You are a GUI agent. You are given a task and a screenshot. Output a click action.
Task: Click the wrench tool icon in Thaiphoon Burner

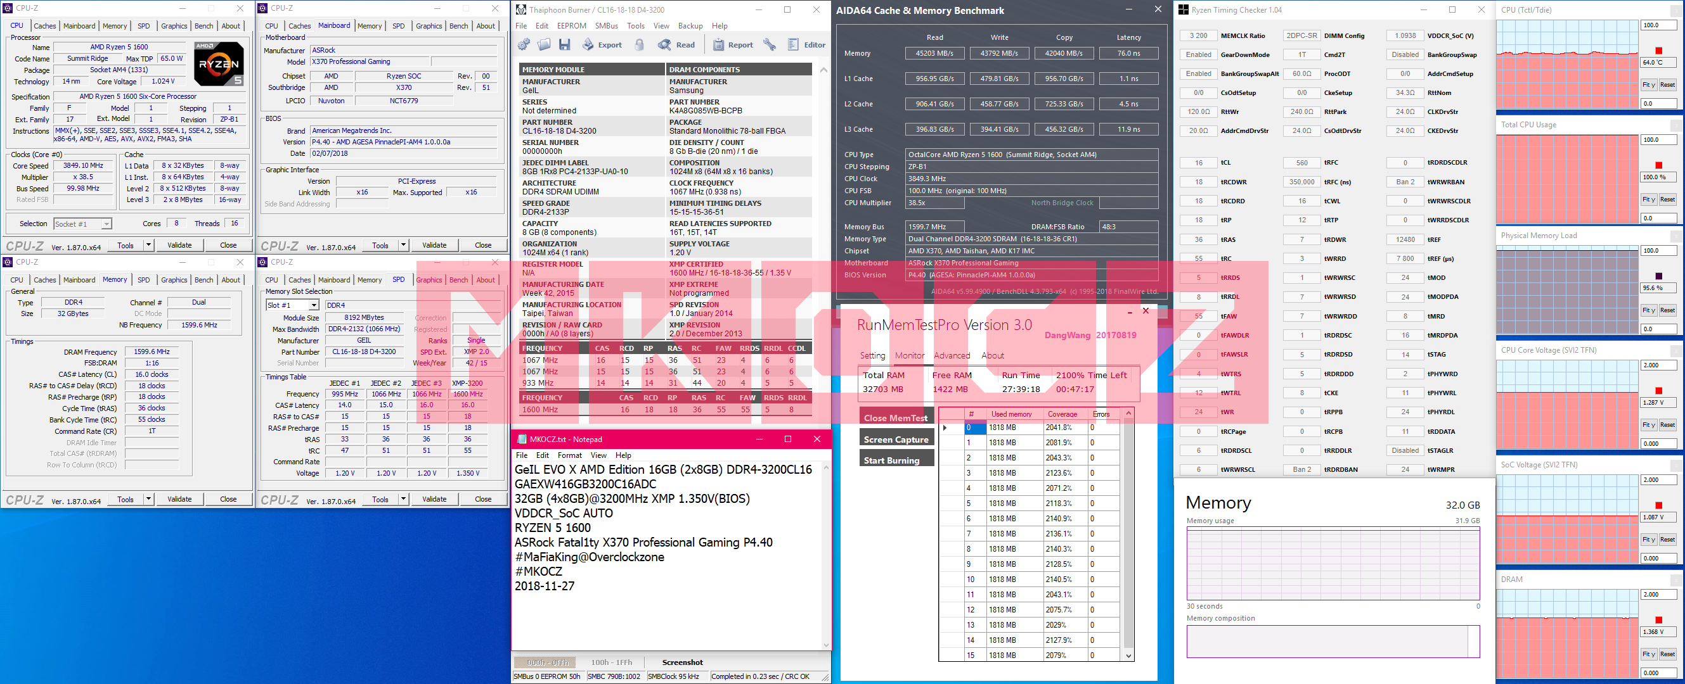pyautogui.click(x=770, y=44)
